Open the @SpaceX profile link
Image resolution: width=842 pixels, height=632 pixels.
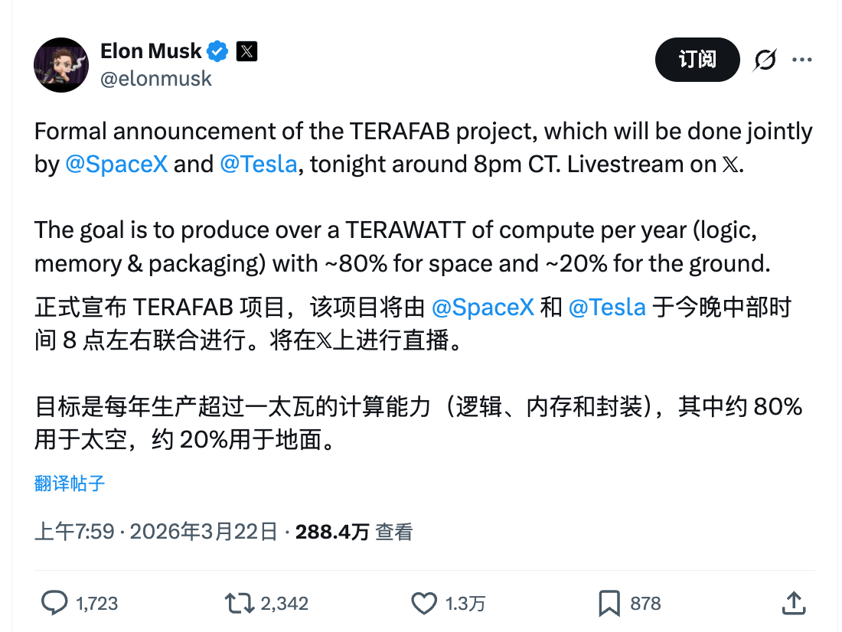(x=116, y=164)
